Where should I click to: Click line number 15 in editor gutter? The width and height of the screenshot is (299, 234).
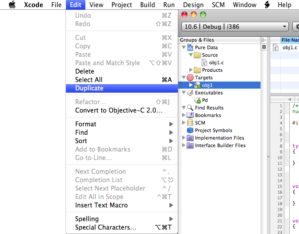[280, 187]
